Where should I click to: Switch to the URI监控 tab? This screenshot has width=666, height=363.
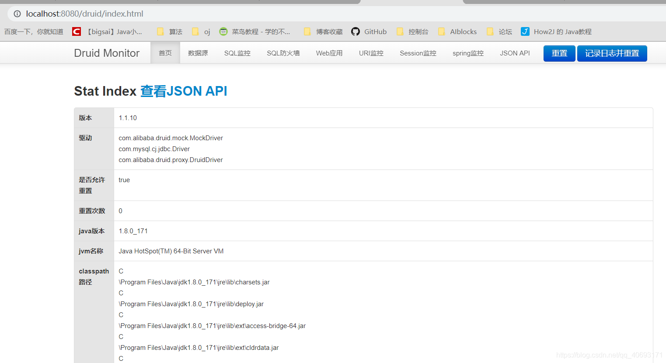click(371, 53)
